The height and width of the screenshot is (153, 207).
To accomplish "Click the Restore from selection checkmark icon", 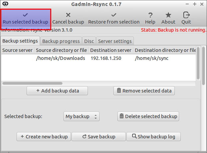I will click(114, 15).
